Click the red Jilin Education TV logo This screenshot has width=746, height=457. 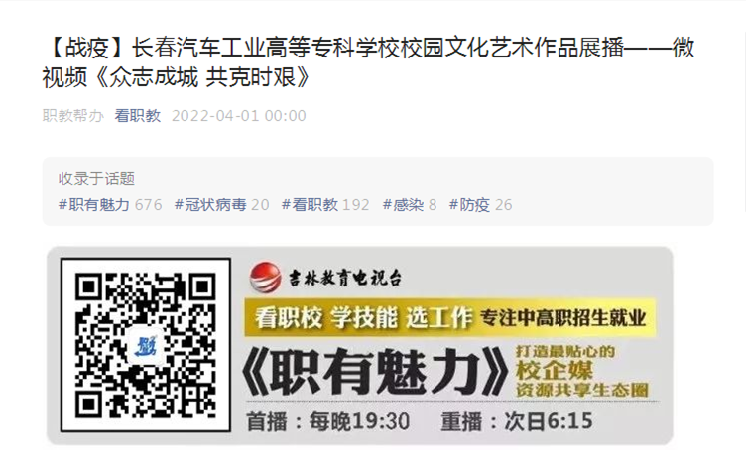[265, 278]
